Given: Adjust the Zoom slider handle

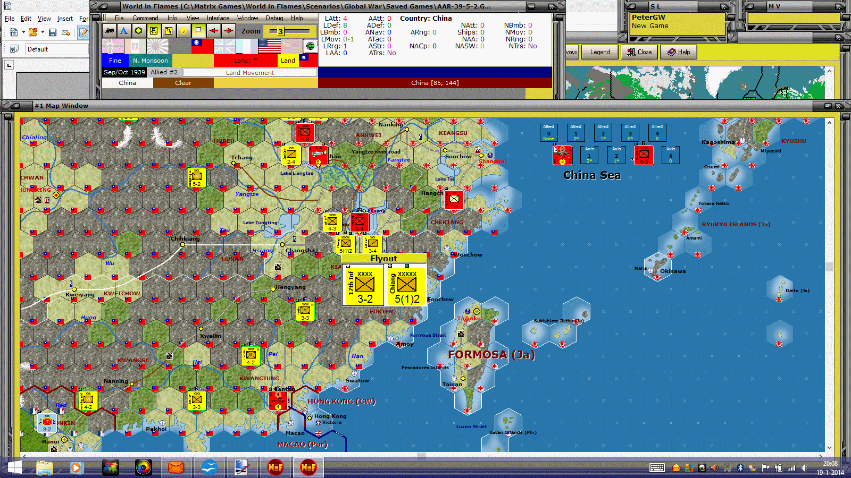Looking at the screenshot, I should pos(280,31).
